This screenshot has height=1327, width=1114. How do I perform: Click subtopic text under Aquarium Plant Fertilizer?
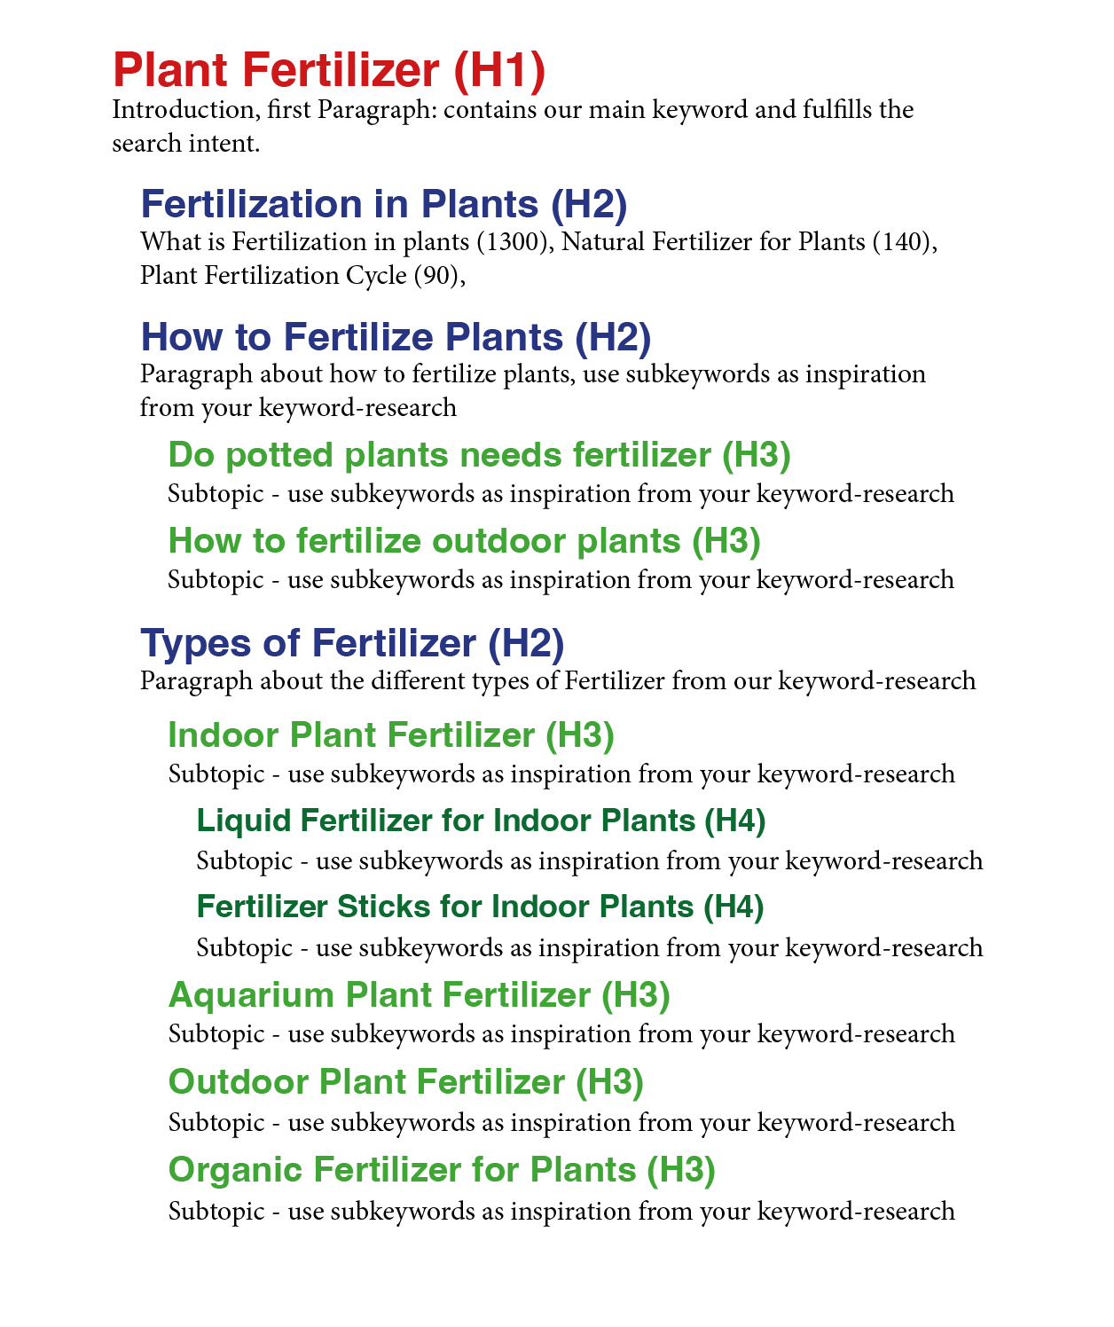click(561, 1034)
